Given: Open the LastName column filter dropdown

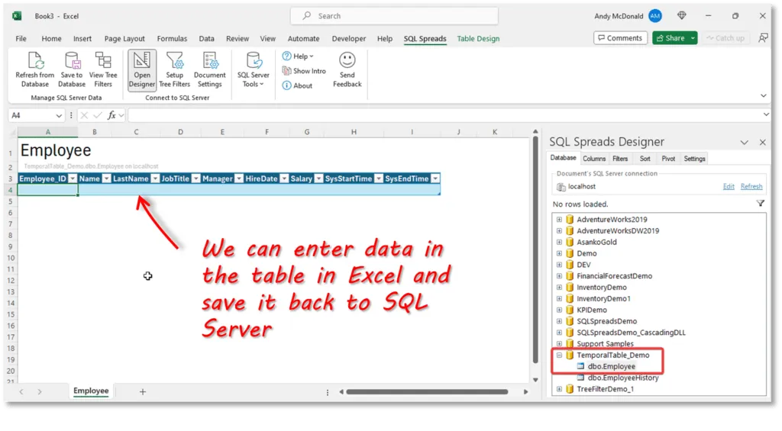Looking at the screenshot, I should pyautogui.click(x=155, y=179).
